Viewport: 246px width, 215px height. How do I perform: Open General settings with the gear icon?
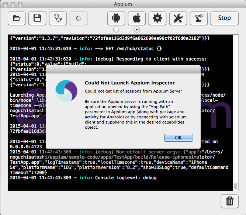coord(157,18)
